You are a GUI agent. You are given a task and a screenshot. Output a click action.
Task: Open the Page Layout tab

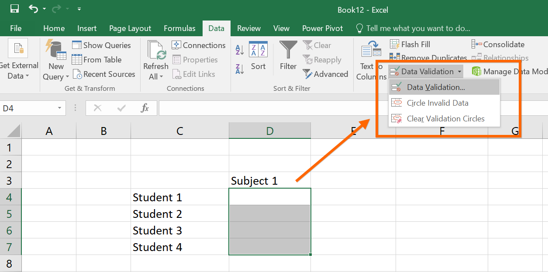tap(130, 28)
